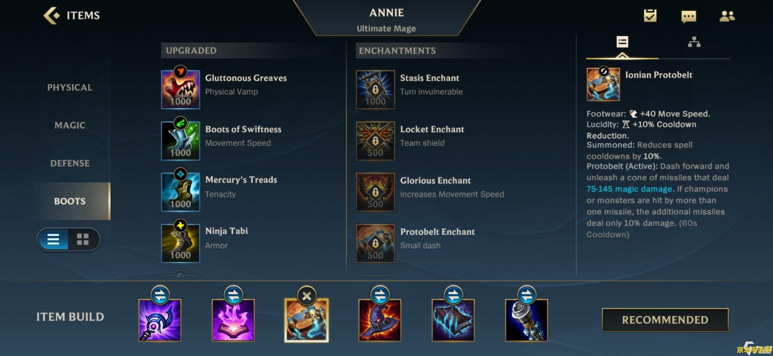Pick the Protobelt Enchant icon
Viewport: 773px width, 356px height.
pos(375,243)
